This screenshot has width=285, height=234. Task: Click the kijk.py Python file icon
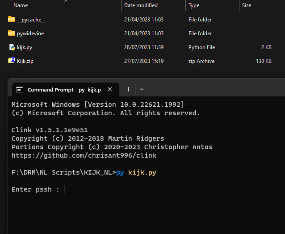pyautogui.click(x=12, y=47)
